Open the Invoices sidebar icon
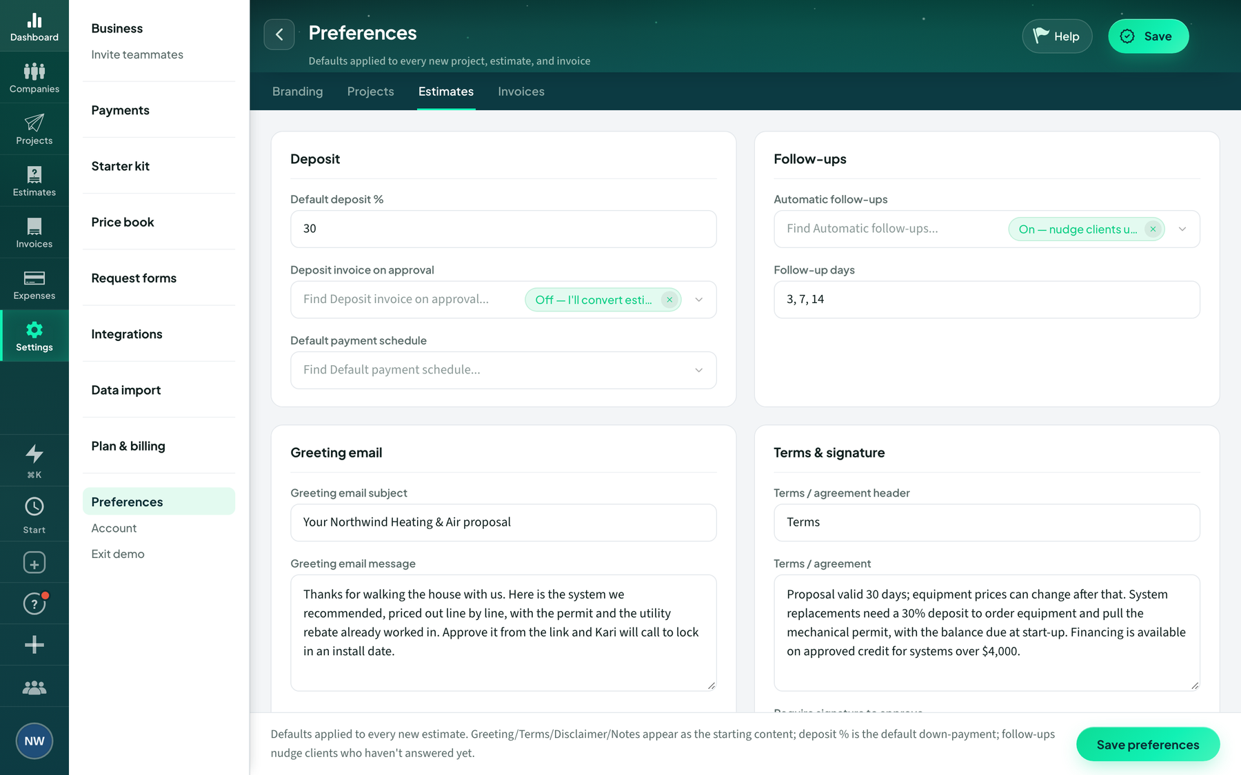The height and width of the screenshot is (775, 1241). point(34,233)
